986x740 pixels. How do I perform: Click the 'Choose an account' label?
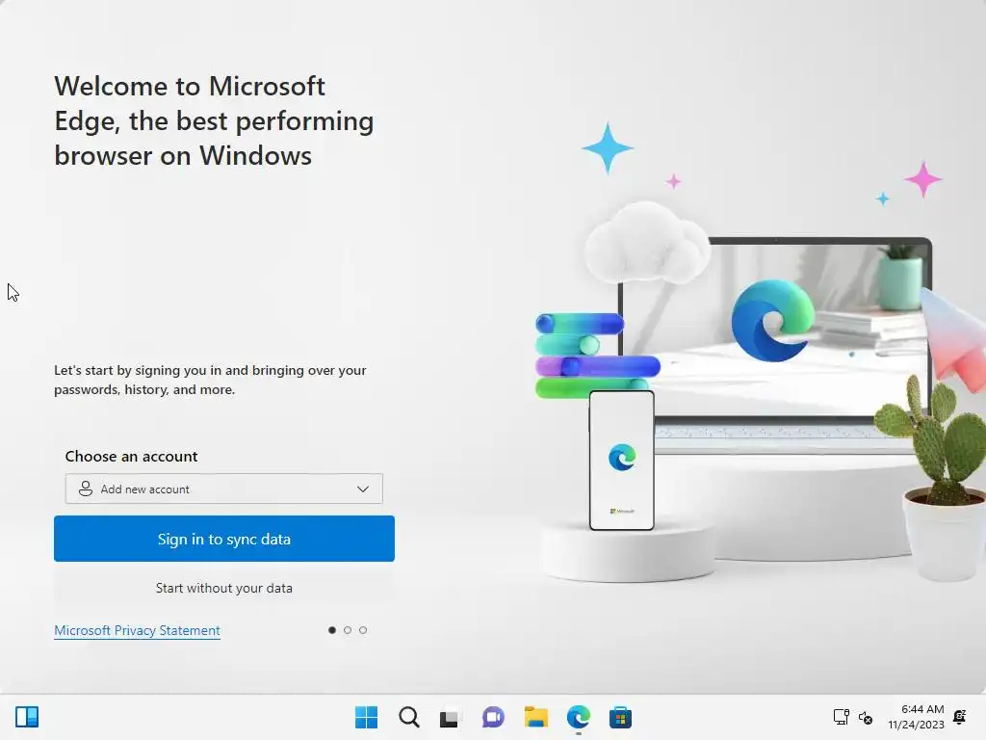131,456
